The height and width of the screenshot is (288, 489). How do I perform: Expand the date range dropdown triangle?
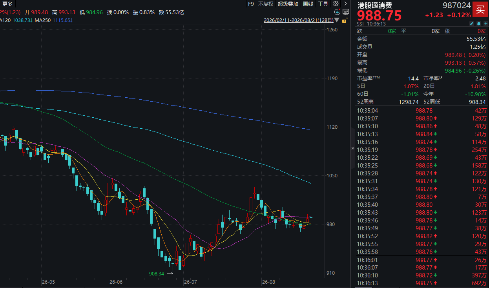pos(337,20)
